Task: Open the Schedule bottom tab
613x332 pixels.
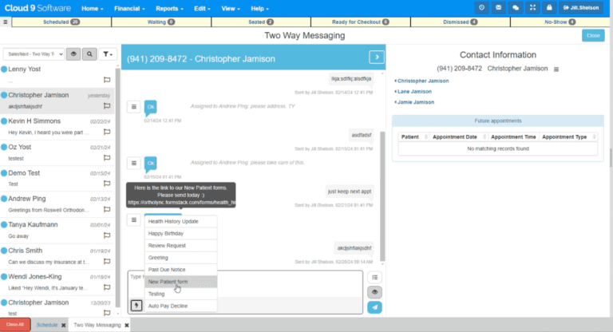Action: [47, 325]
